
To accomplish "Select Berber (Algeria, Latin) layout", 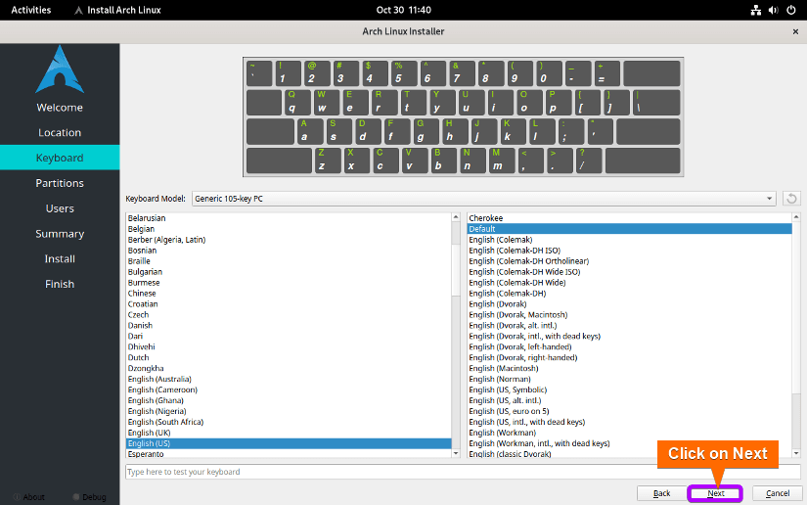I will (289, 240).
